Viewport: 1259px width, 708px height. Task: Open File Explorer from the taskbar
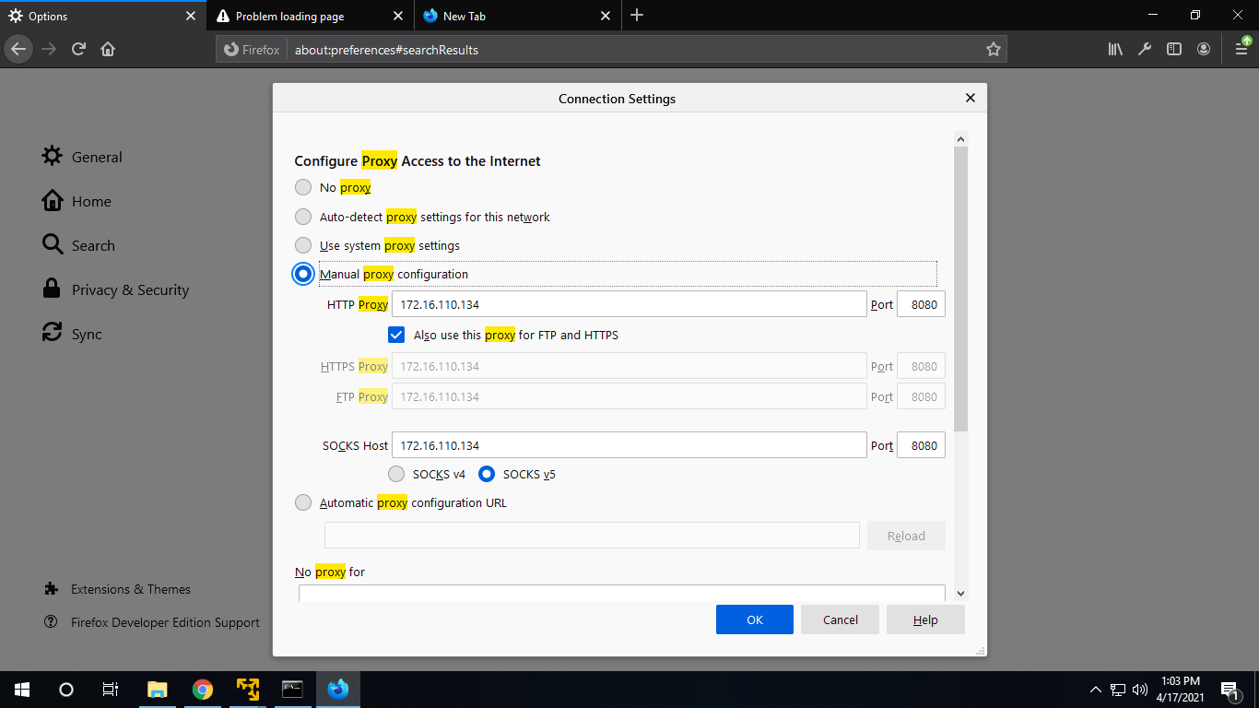point(158,689)
